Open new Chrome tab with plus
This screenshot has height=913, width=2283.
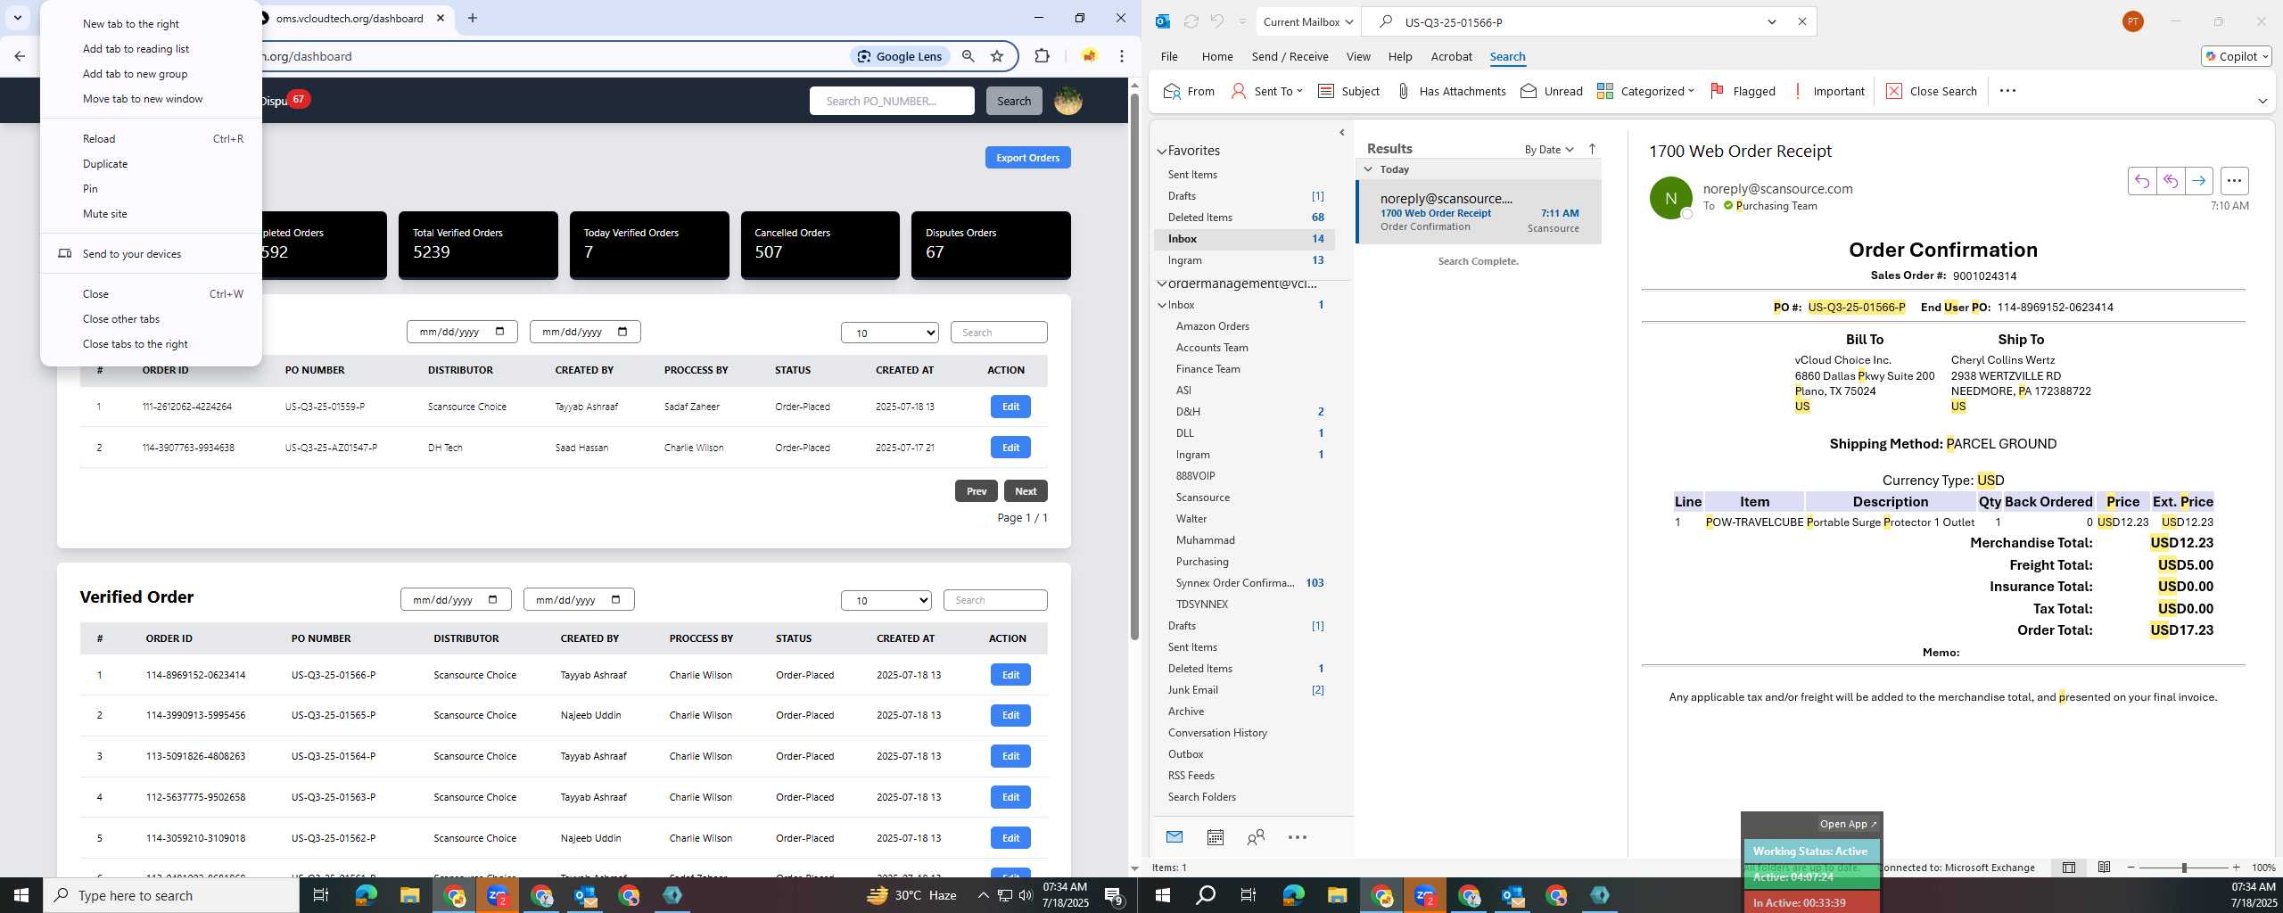473,18
